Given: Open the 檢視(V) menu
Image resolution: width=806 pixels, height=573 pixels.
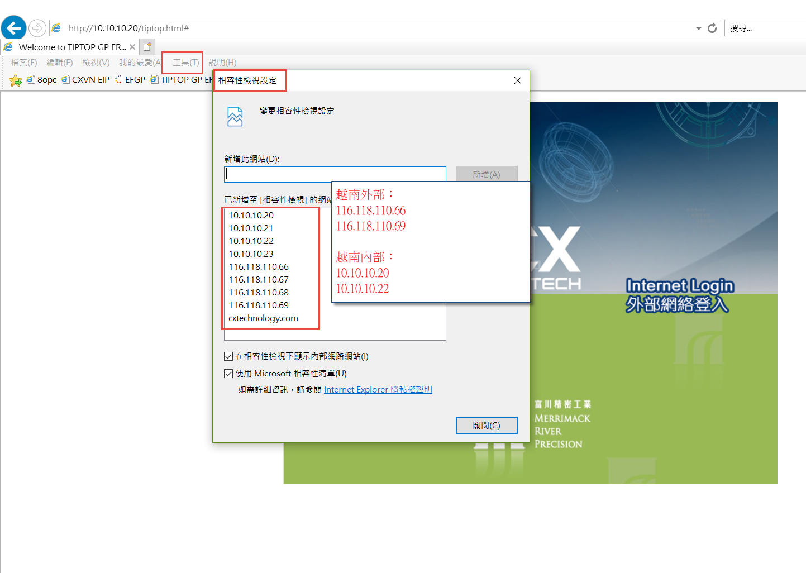Looking at the screenshot, I should (96, 63).
